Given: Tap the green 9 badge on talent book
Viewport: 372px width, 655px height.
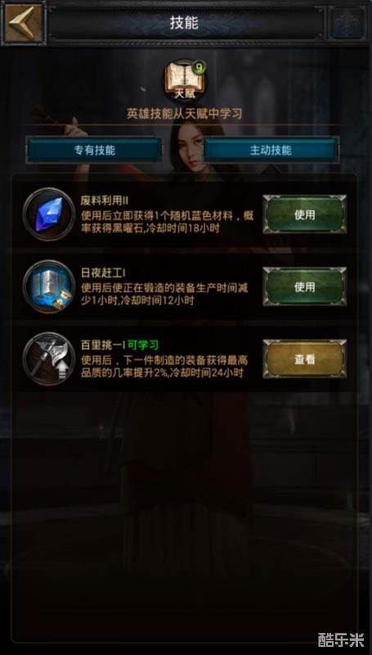Looking at the screenshot, I should [x=198, y=68].
